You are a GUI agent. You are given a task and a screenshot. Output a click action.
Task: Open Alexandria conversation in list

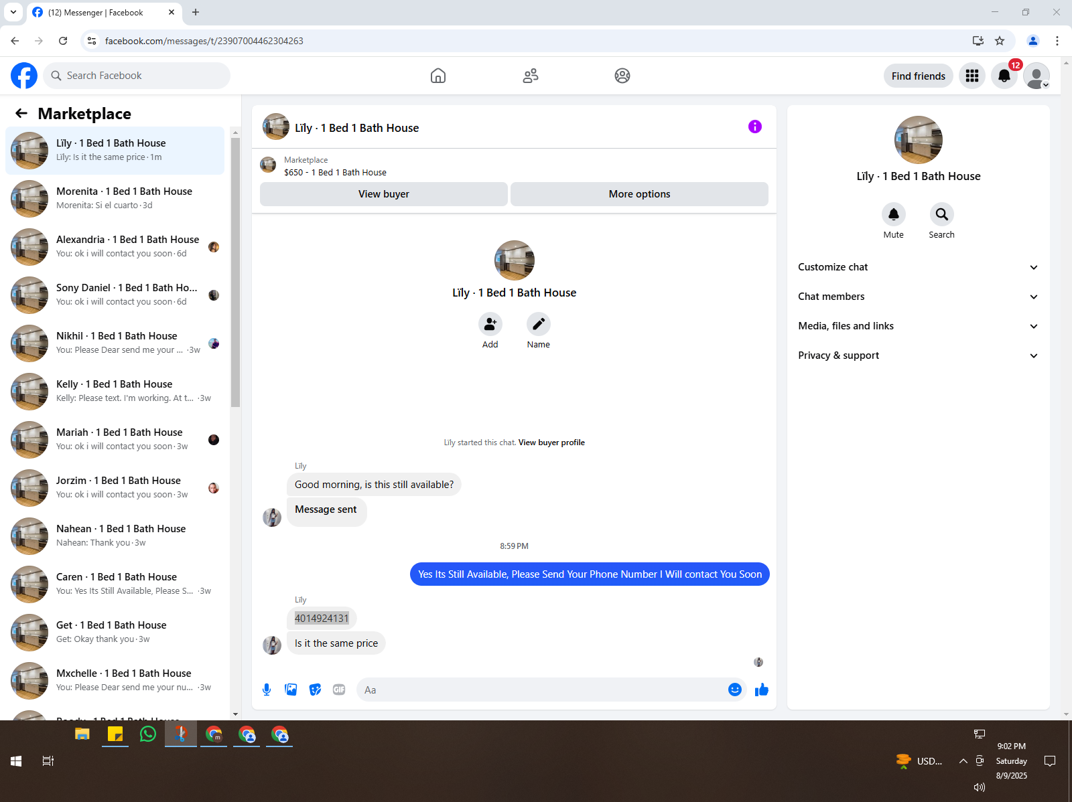click(x=115, y=247)
